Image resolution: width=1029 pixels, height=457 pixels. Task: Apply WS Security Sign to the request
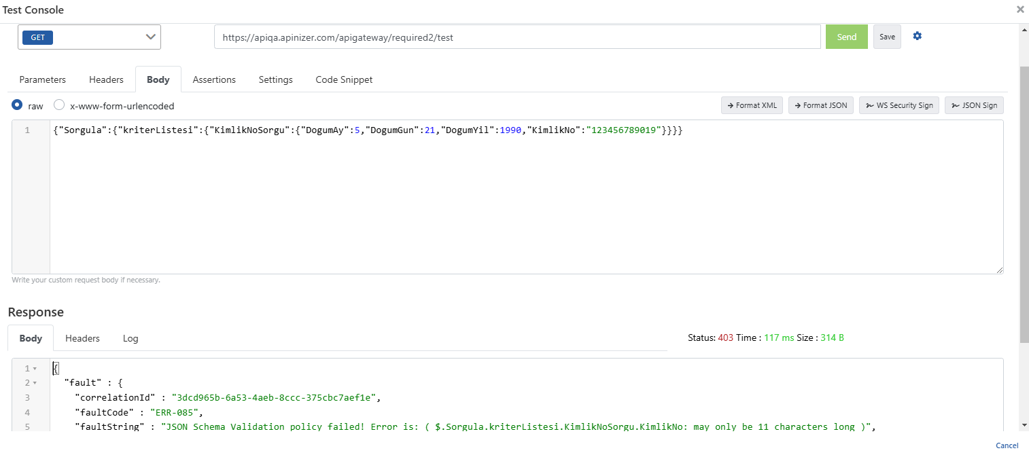[x=899, y=105]
